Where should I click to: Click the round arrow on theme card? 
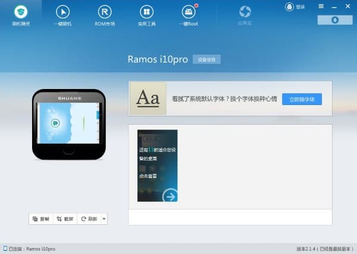tap(170, 196)
